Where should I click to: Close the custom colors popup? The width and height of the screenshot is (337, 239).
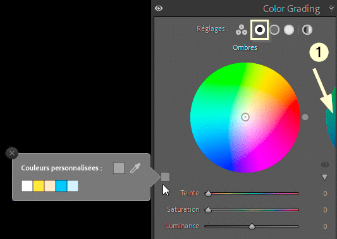(x=12, y=153)
